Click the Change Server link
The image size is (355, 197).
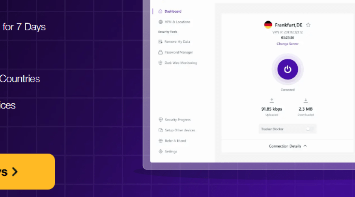click(x=288, y=44)
